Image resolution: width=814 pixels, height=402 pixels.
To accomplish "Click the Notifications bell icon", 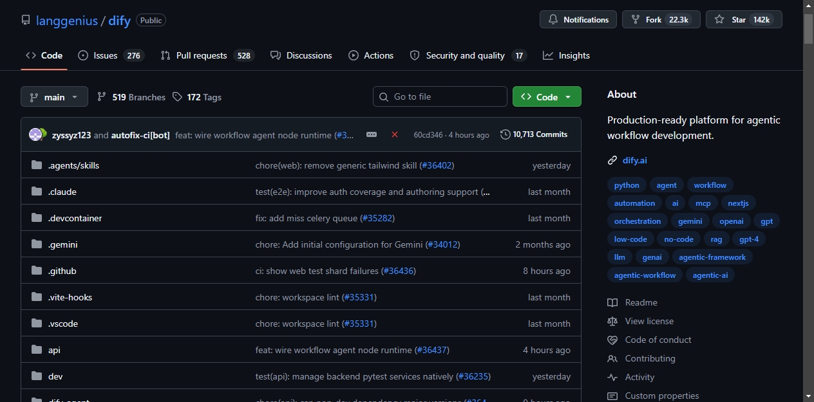I will tap(553, 20).
